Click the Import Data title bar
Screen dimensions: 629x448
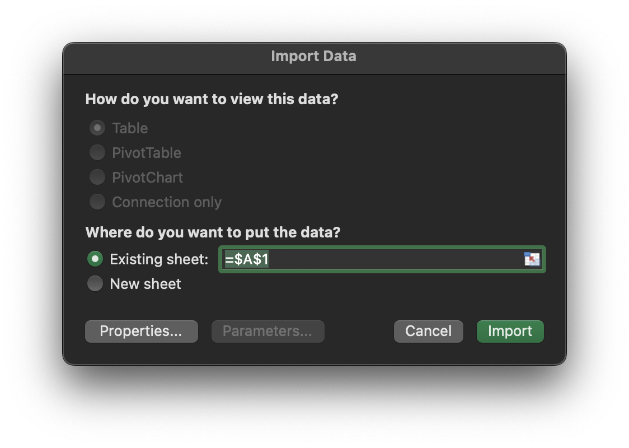(313, 57)
